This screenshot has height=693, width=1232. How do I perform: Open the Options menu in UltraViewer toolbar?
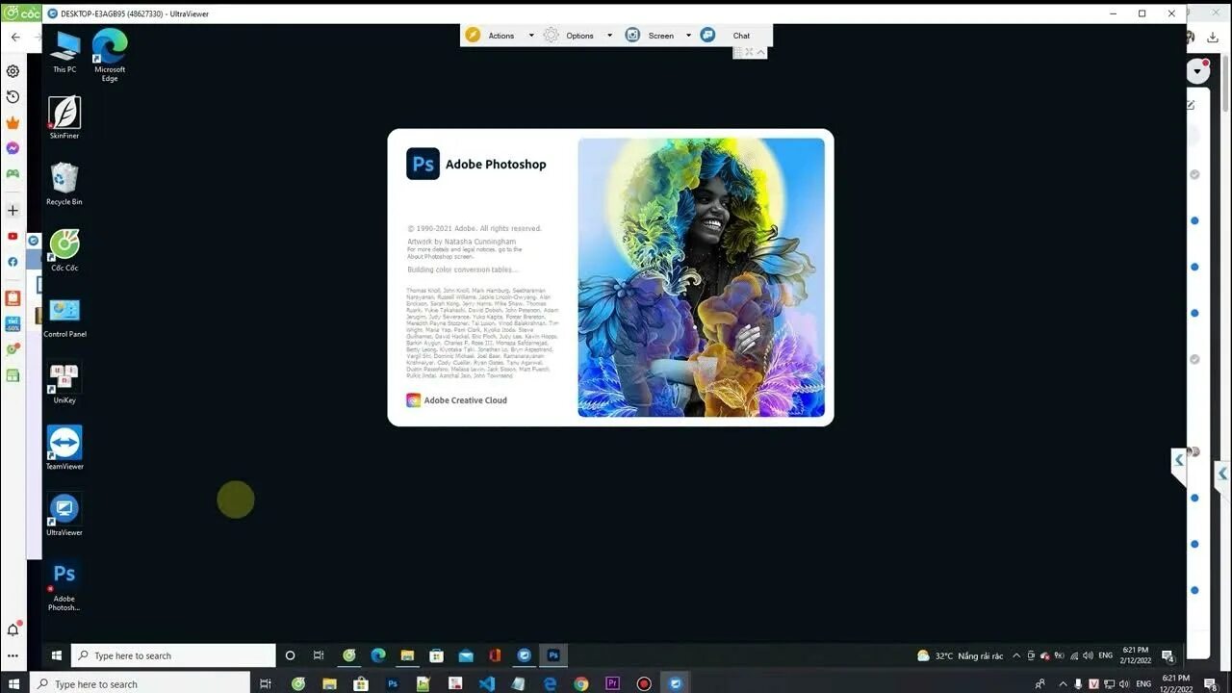point(579,36)
